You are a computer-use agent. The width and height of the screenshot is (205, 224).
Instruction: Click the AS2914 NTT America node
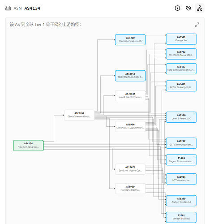181,179
